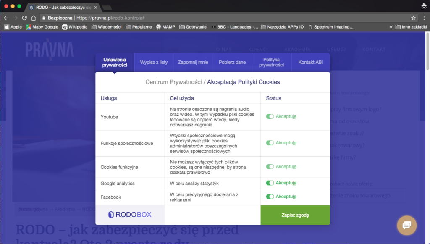
Task: Open the Popularne bookmarks folder
Action: pos(139,27)
